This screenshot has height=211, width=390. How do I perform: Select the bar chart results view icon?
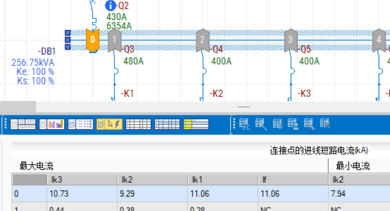tap(52, 124)
